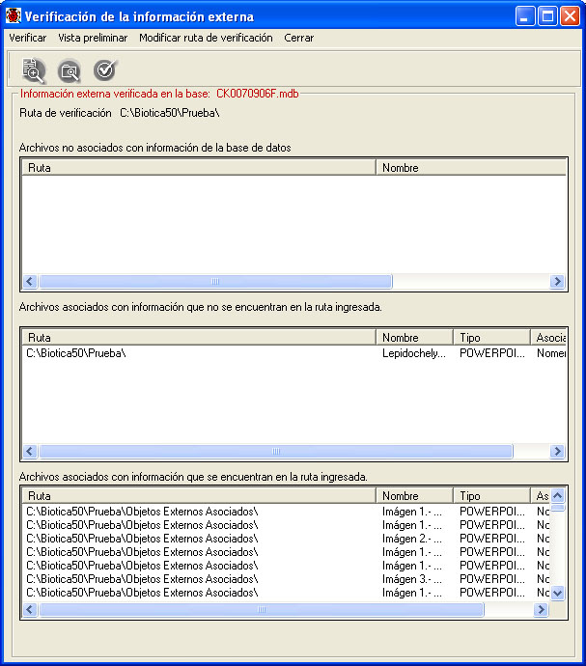Click horizontal scrollbar thumb in non-associated files list
The image size is (586, 666).
click(x=215, y=281)
